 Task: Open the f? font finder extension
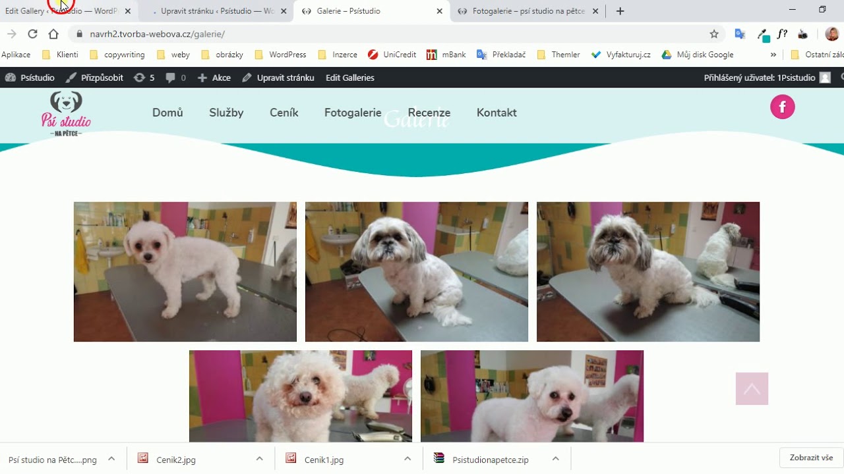point(783,34)
